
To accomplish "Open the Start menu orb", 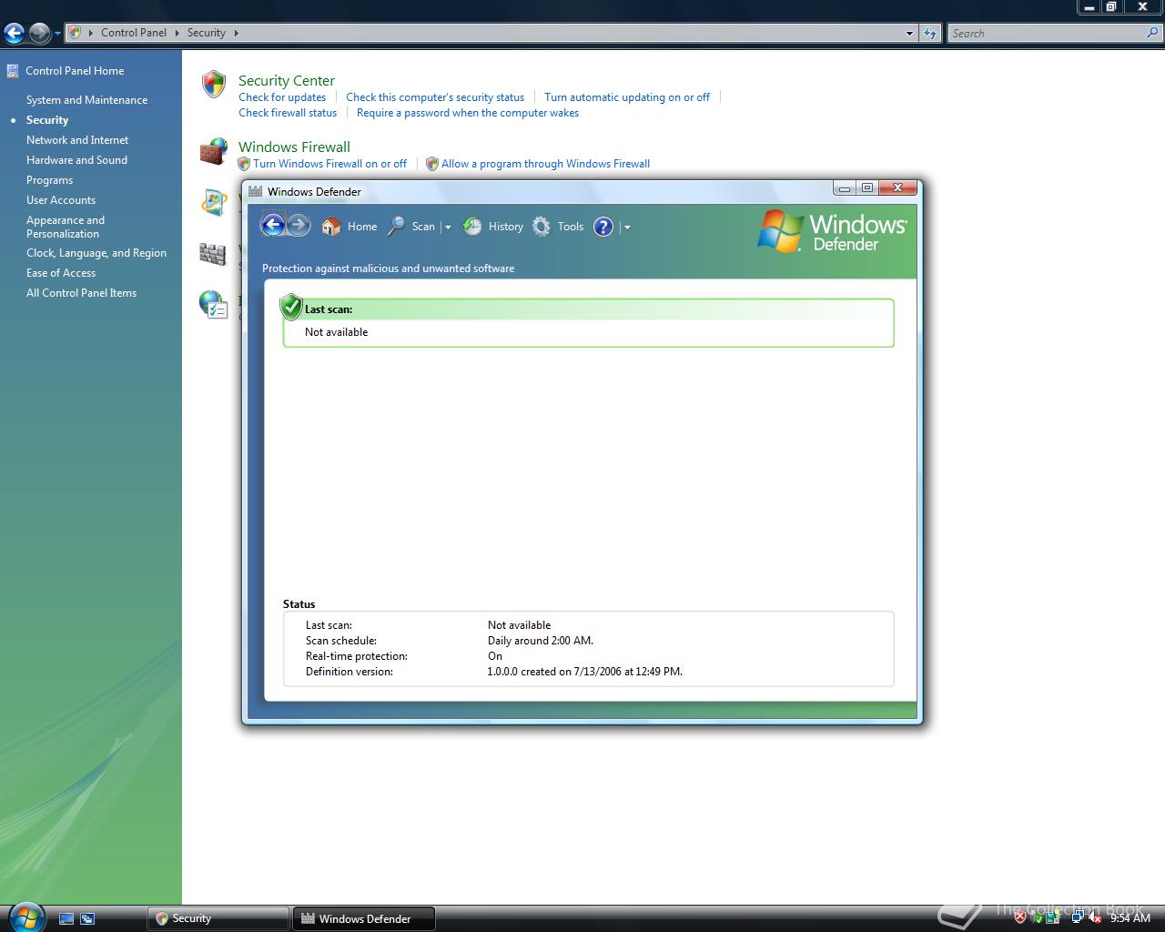I will (26, 916).
